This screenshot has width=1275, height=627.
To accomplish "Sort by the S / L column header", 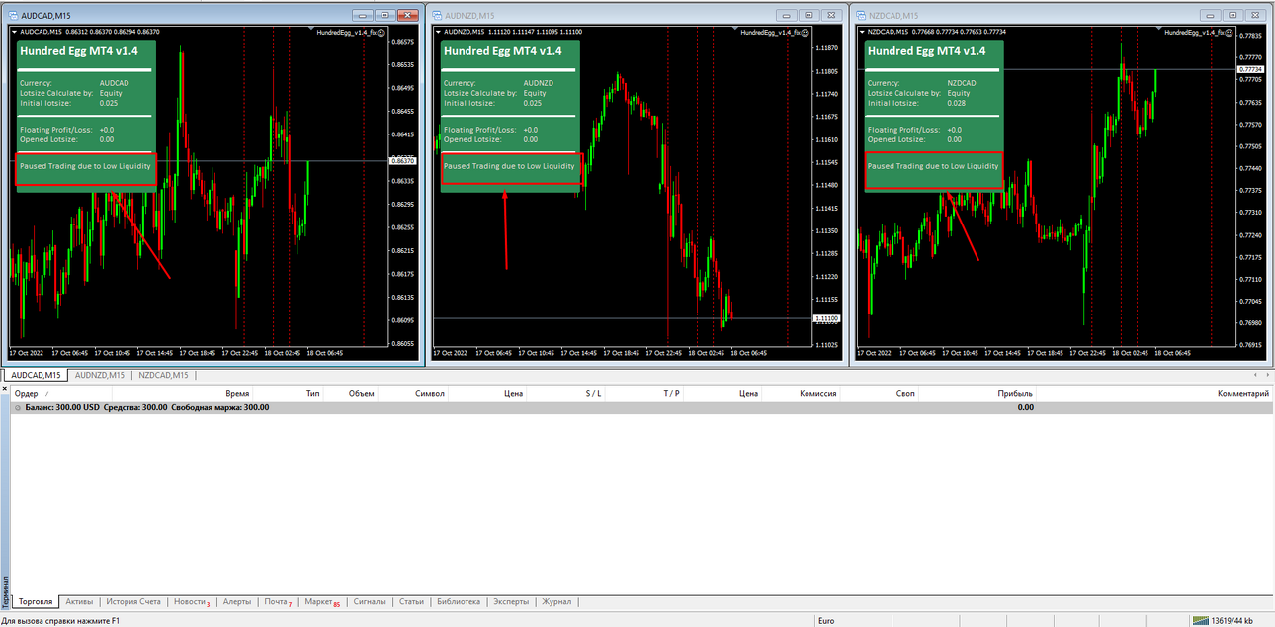I will tap(565, 393).
